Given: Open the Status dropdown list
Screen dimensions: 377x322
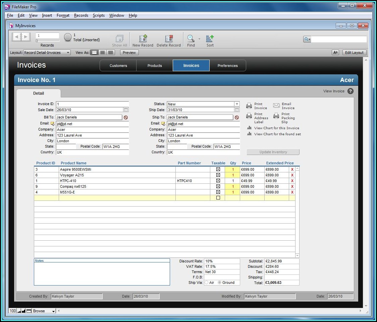Looking at the screenshot, I should [237, 104].
